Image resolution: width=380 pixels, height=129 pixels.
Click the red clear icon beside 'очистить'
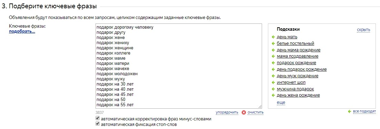click(244, 112)
